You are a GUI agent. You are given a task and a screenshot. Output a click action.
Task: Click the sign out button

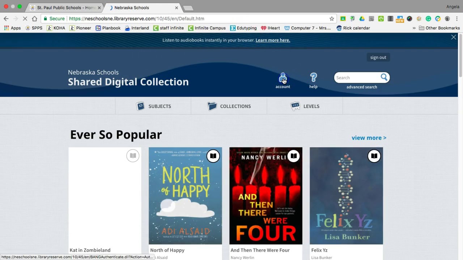pos(378,57)
